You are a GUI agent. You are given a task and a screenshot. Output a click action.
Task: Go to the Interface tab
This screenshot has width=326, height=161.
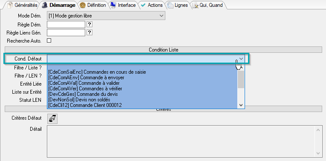123,5
